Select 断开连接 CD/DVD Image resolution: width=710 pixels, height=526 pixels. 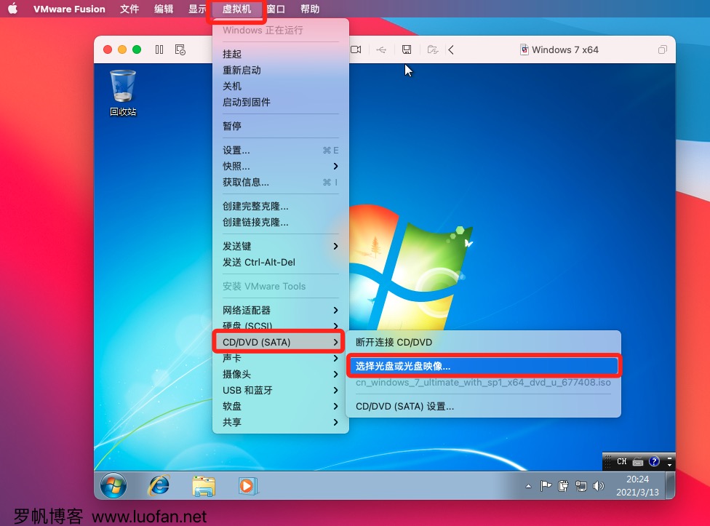[483, 342]
